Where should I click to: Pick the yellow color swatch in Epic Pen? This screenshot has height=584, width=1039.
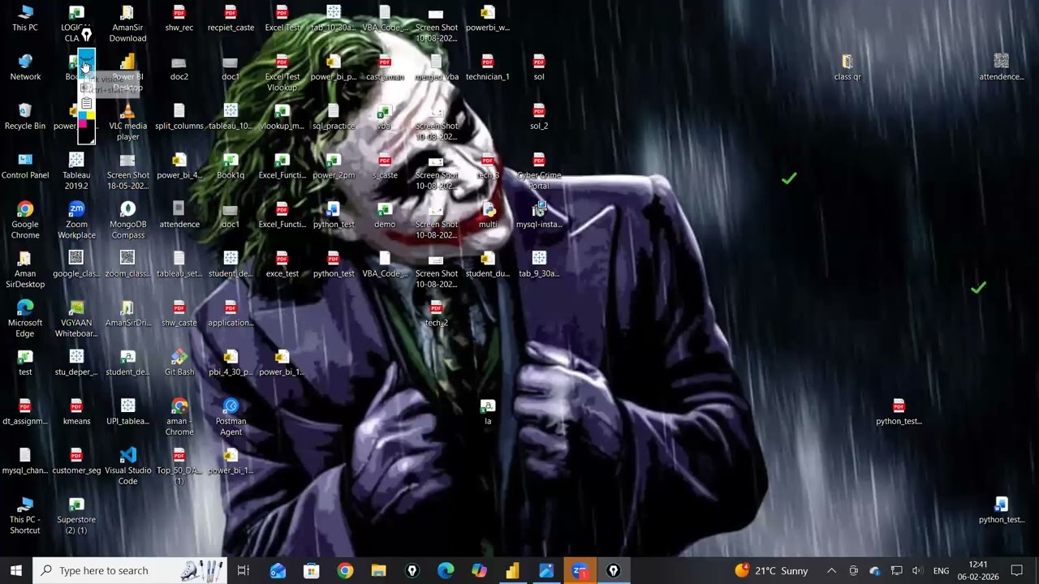coord(90,115)
